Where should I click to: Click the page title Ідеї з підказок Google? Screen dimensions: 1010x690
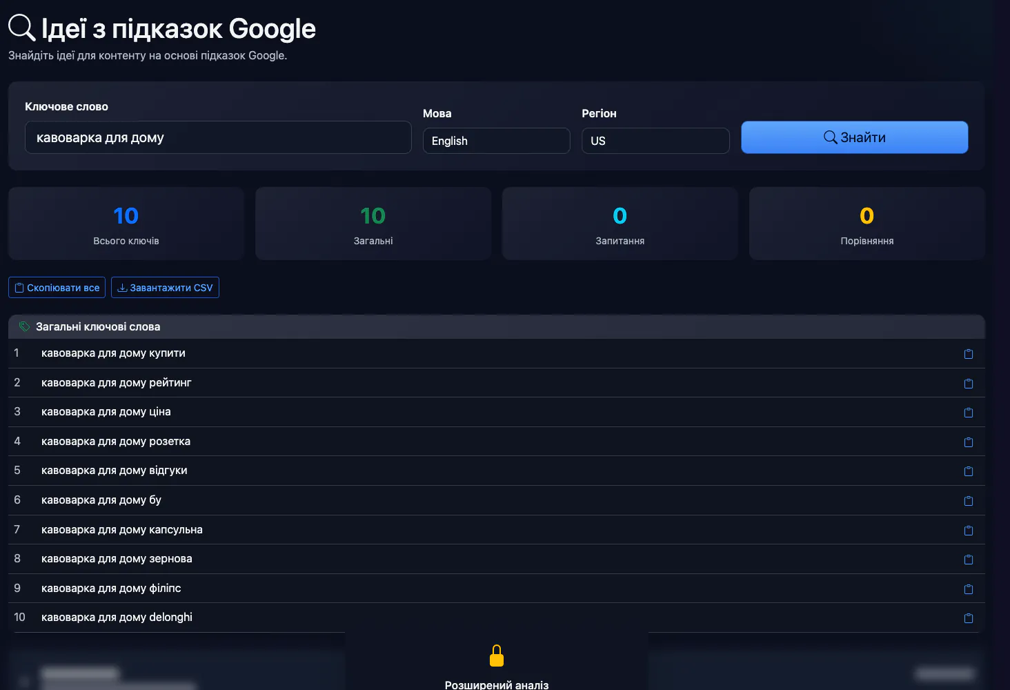point(178,29)
